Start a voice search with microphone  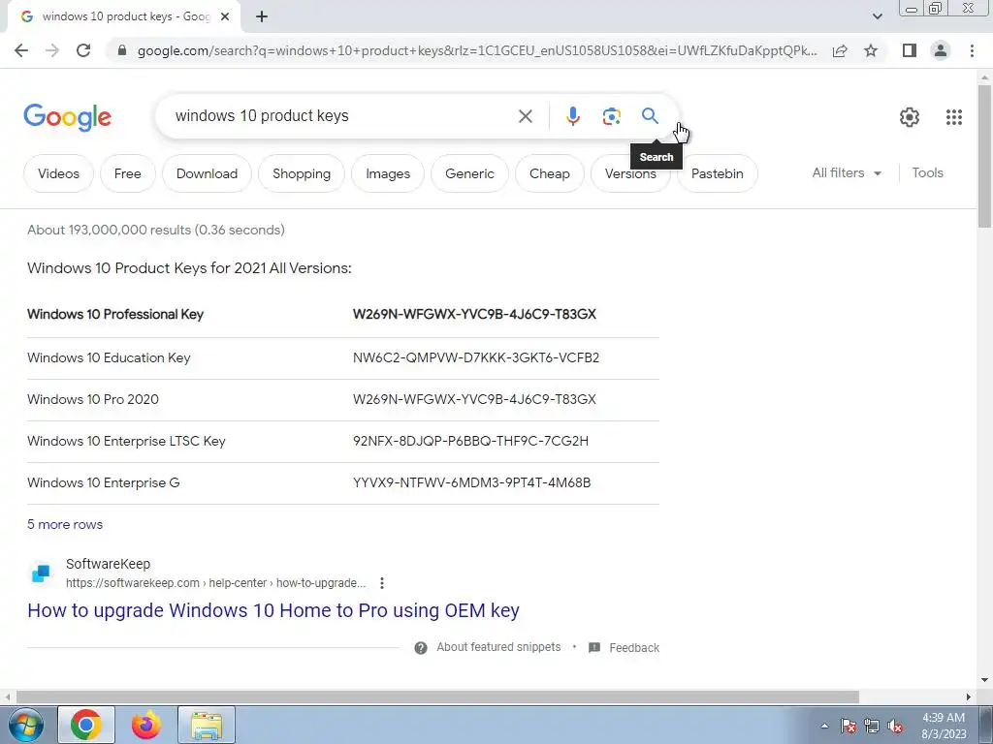click(x=572, y=116)
